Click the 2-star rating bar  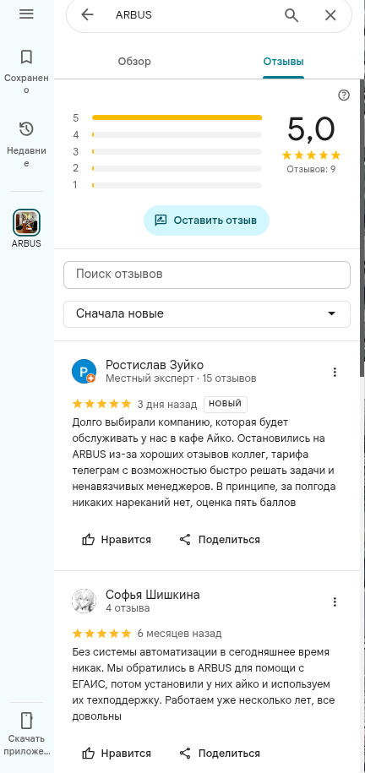(177, 168)
